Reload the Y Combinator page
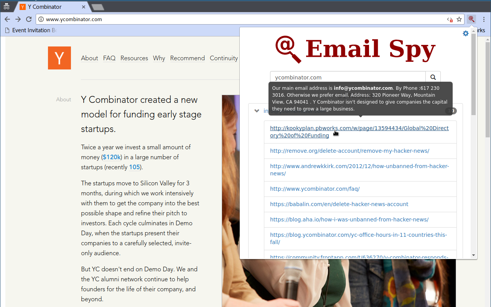The width and height of the screenshot is (491, 307). click(x=28, y=19)
